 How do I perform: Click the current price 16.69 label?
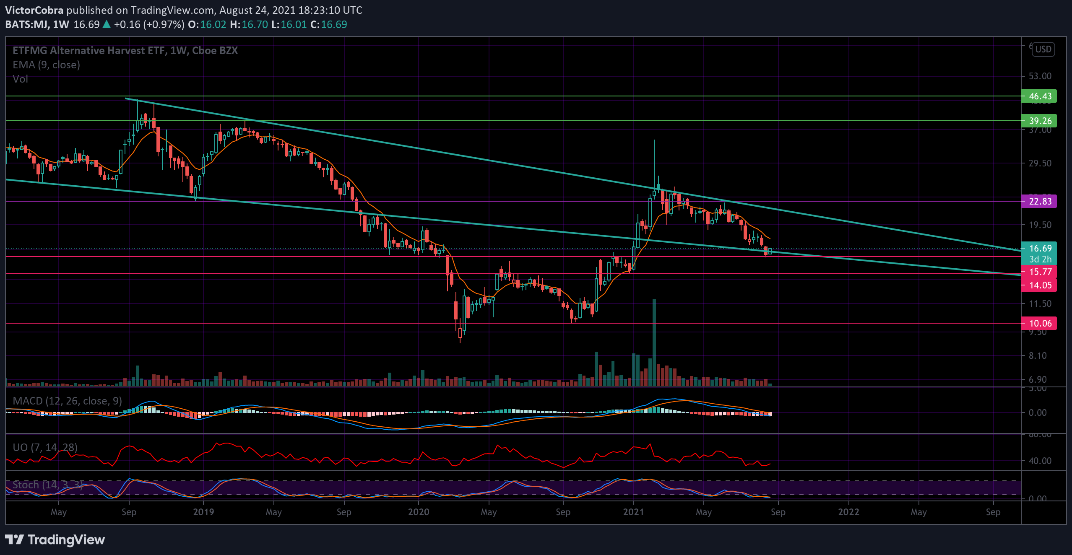pyautogui.click(x=1038, y=248)
